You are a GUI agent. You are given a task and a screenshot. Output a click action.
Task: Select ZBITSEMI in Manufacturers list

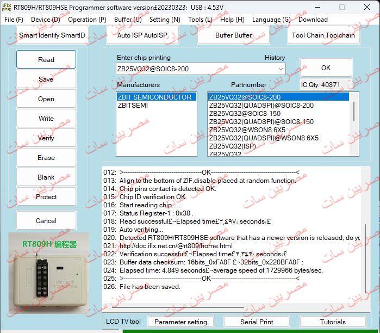pos(133,106)
